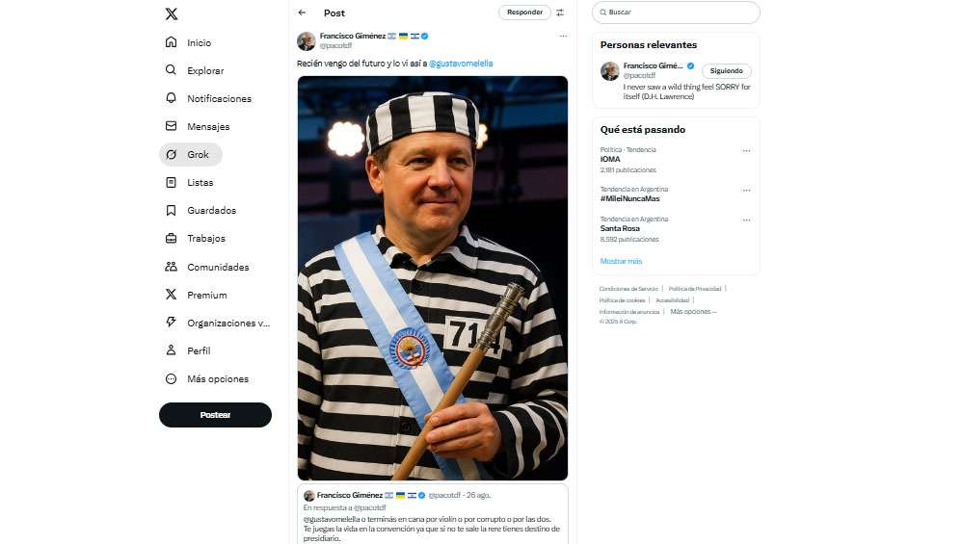Click the X logo icon
This screenshot has width=962, height=544.
pos(172,13)
